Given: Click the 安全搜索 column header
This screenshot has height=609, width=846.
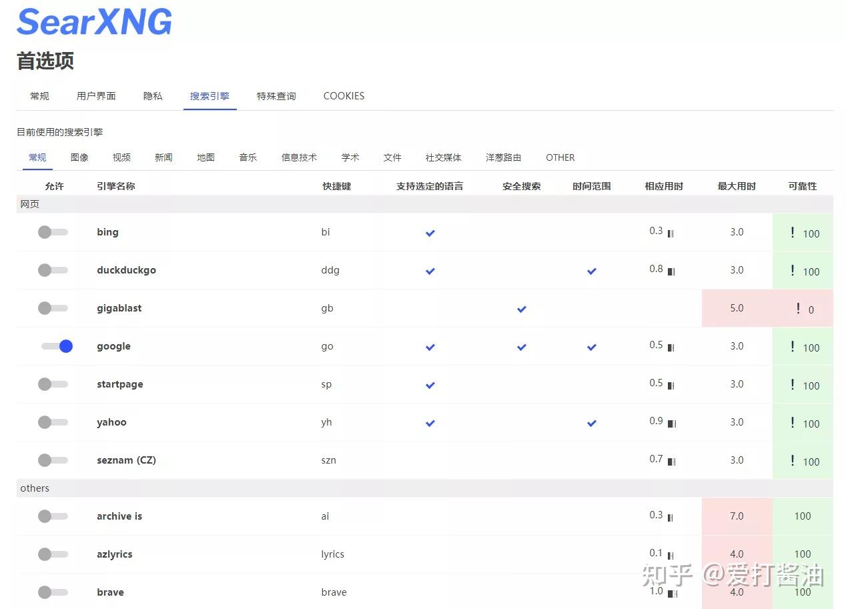Looking at the screenshot, I should [522, 186].
